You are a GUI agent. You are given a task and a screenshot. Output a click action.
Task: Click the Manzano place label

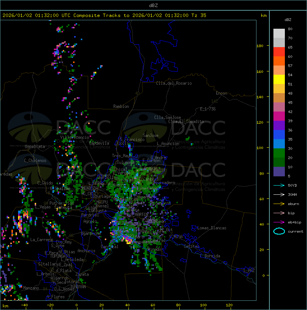pos(31,288)
